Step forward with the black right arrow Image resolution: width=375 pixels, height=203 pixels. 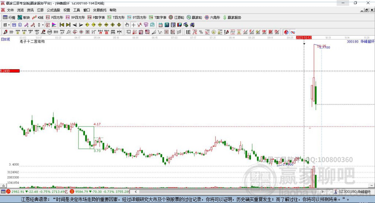pyautogui.click(x=81, y=25)
